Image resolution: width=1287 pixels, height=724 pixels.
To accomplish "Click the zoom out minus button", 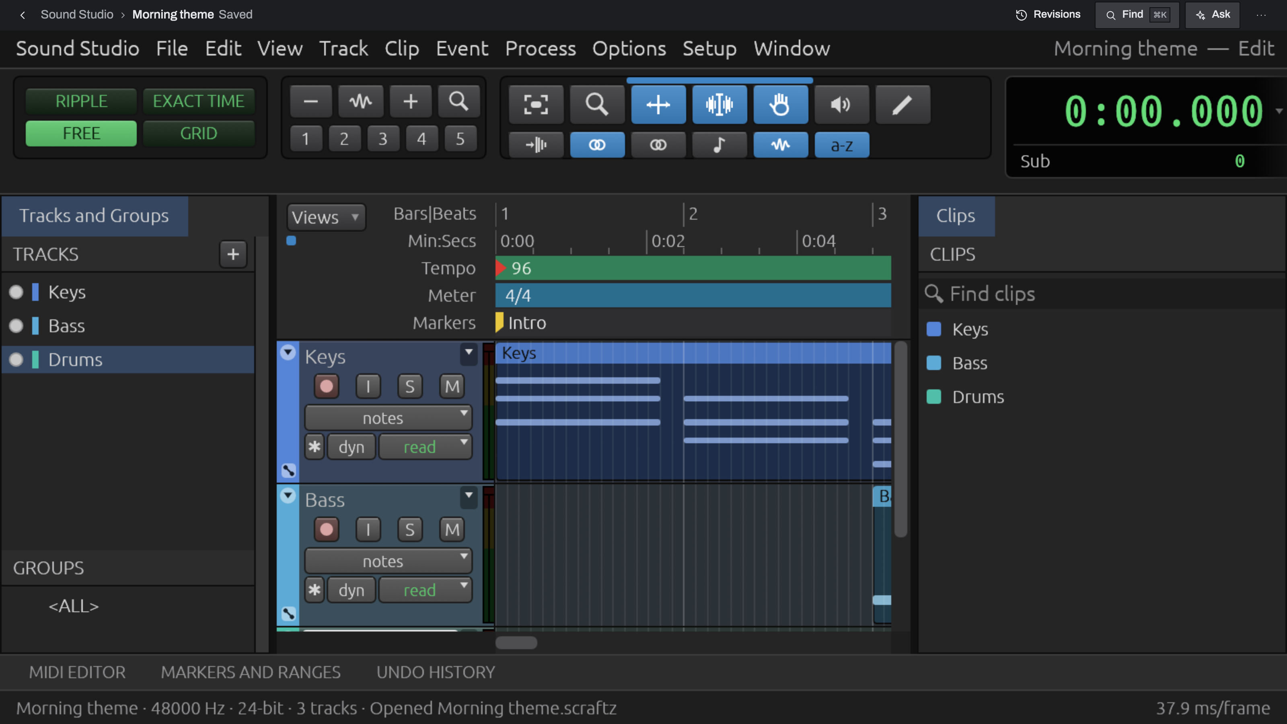I will (x=311, y=102).
